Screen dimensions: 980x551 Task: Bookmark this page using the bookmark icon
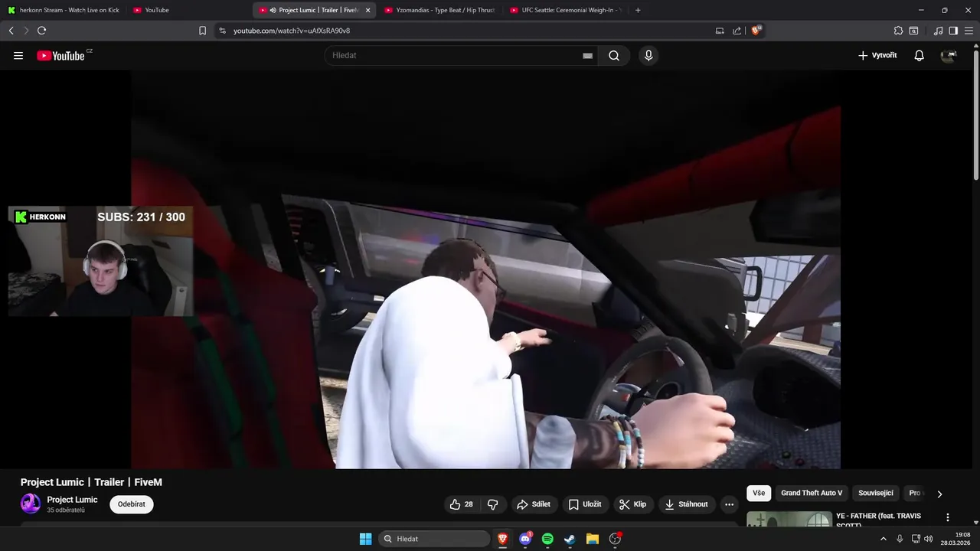coord(202,31)
